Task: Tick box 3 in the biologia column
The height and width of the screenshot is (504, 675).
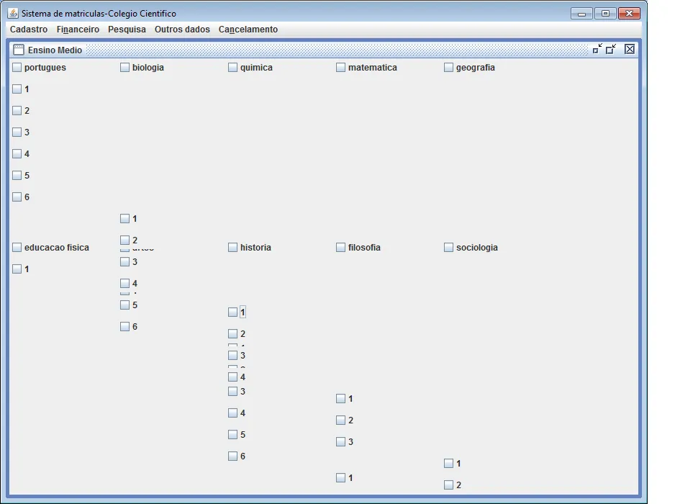Action: 124,261
